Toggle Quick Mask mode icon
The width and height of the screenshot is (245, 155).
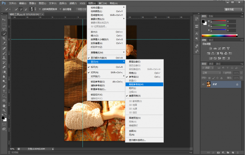point(4,124)
